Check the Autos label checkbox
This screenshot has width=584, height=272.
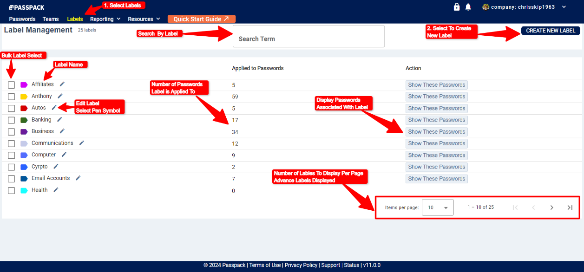12,108
